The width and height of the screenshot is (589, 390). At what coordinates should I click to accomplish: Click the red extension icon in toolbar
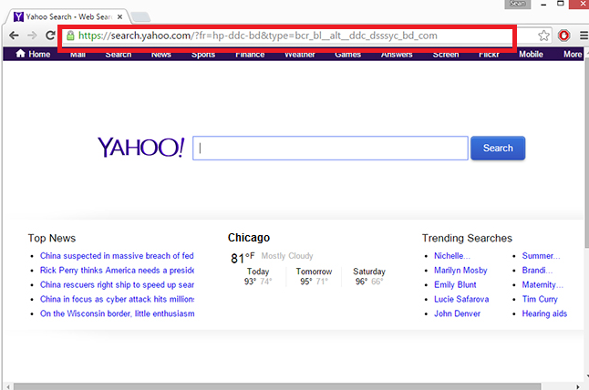[x=564, y=36]
